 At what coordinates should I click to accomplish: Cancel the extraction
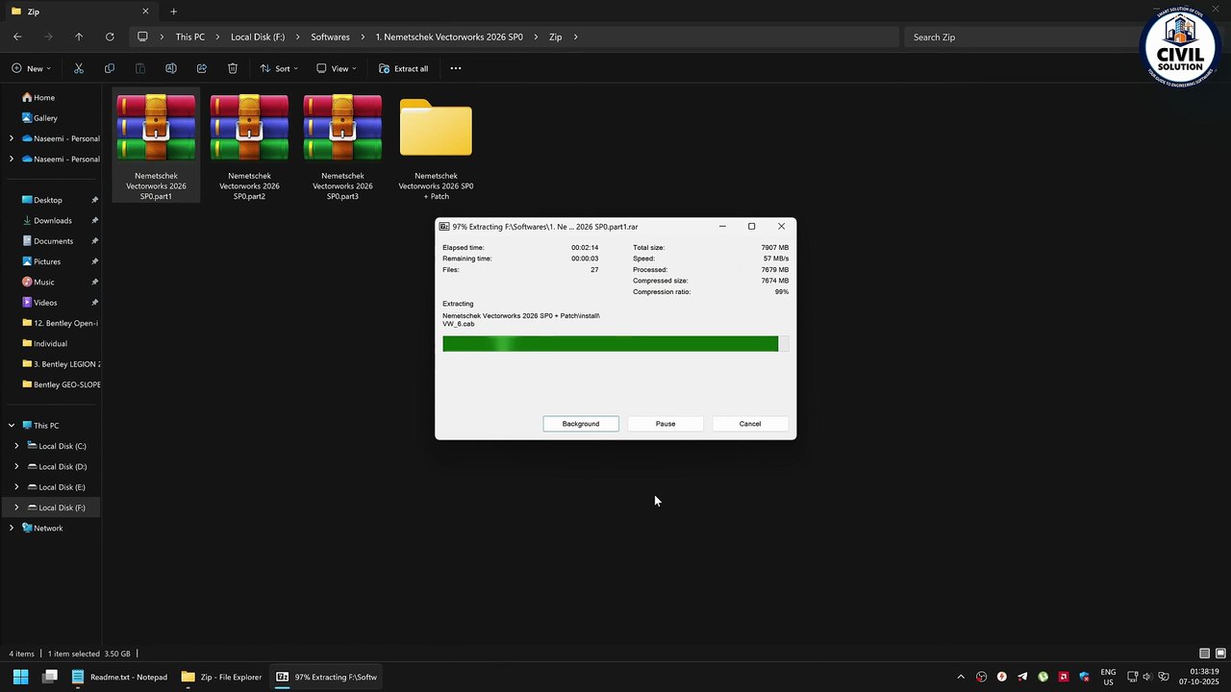pos(750,424)
